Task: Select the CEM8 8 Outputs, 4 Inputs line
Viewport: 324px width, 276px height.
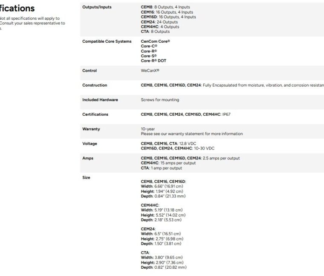Action: pos(165,8)
